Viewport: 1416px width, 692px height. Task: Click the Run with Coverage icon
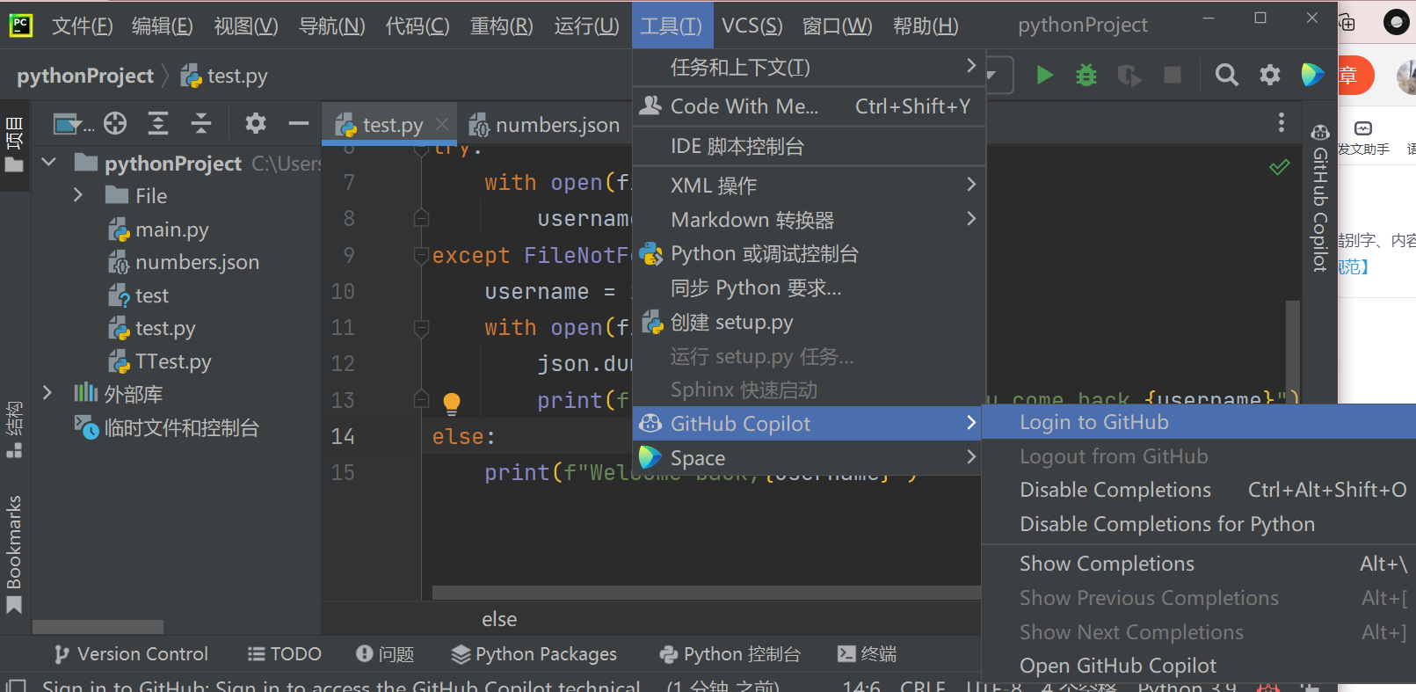point(1129,76)
